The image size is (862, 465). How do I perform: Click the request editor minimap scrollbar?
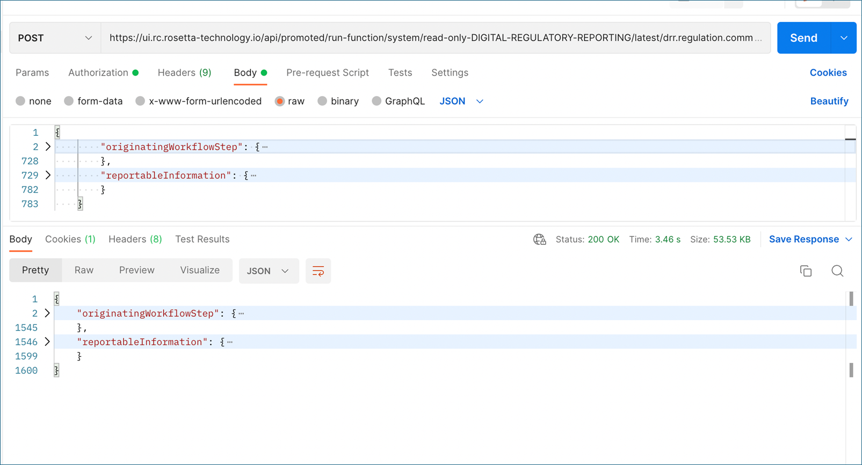[851, 172]
